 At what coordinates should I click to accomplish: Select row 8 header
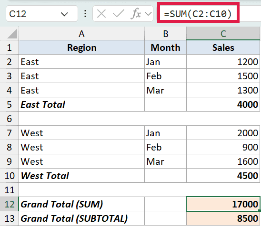10,147
